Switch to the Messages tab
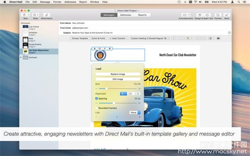250x156 pixels. [x=109, y=15]
